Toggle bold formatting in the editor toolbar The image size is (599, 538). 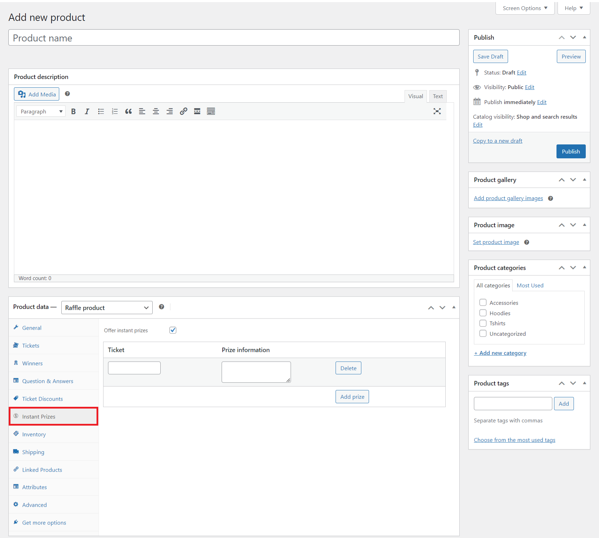(x=73, y=111)
